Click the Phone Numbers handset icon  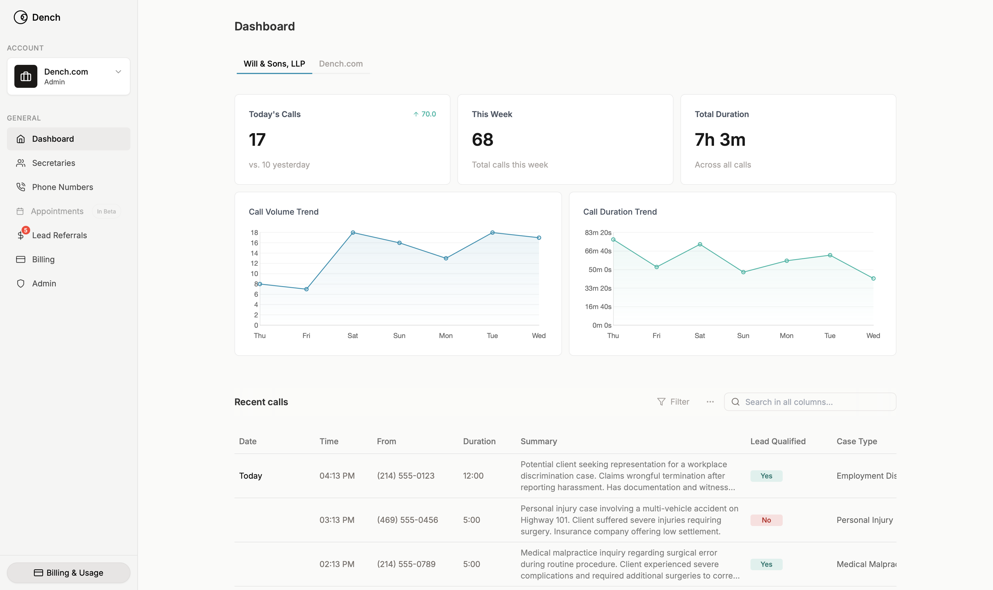point(21,187)
